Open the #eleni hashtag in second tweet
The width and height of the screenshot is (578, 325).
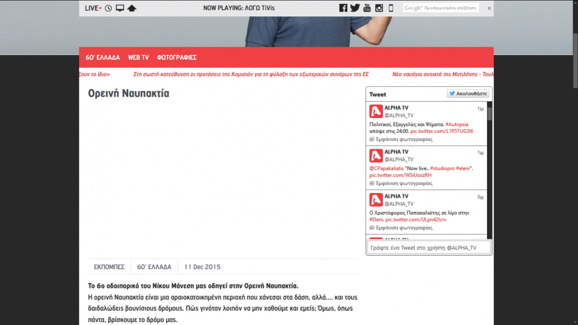pos(464,168)
